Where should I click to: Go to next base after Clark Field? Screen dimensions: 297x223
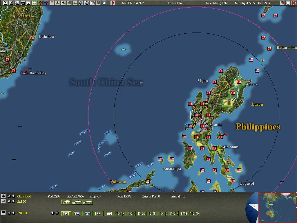point(13,196)
